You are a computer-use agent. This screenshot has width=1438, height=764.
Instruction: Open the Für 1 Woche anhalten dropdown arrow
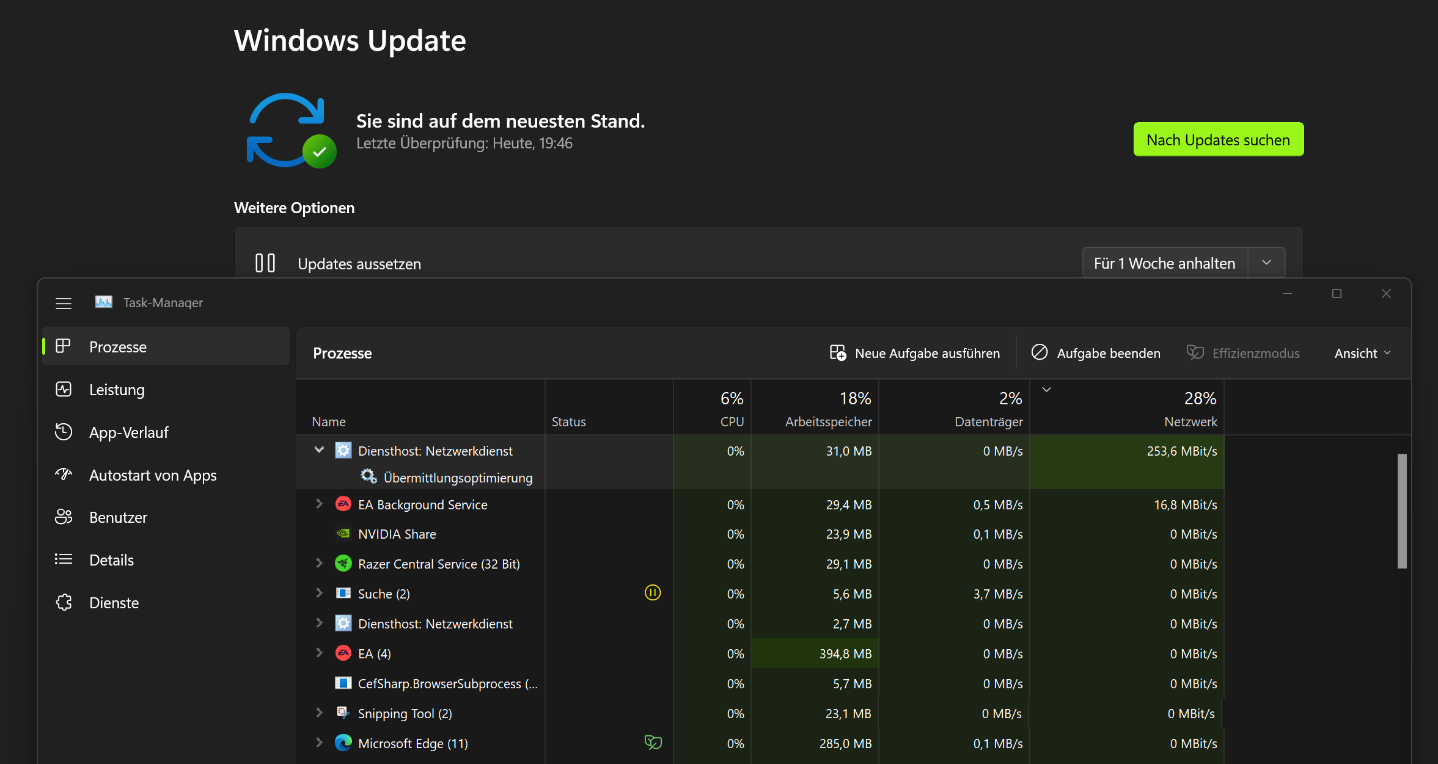click(1266, 263)
